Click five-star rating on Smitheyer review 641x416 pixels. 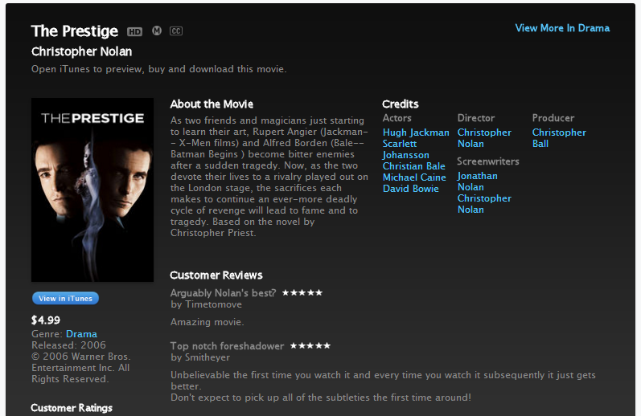pyautogui.click(x=310, y=346)
